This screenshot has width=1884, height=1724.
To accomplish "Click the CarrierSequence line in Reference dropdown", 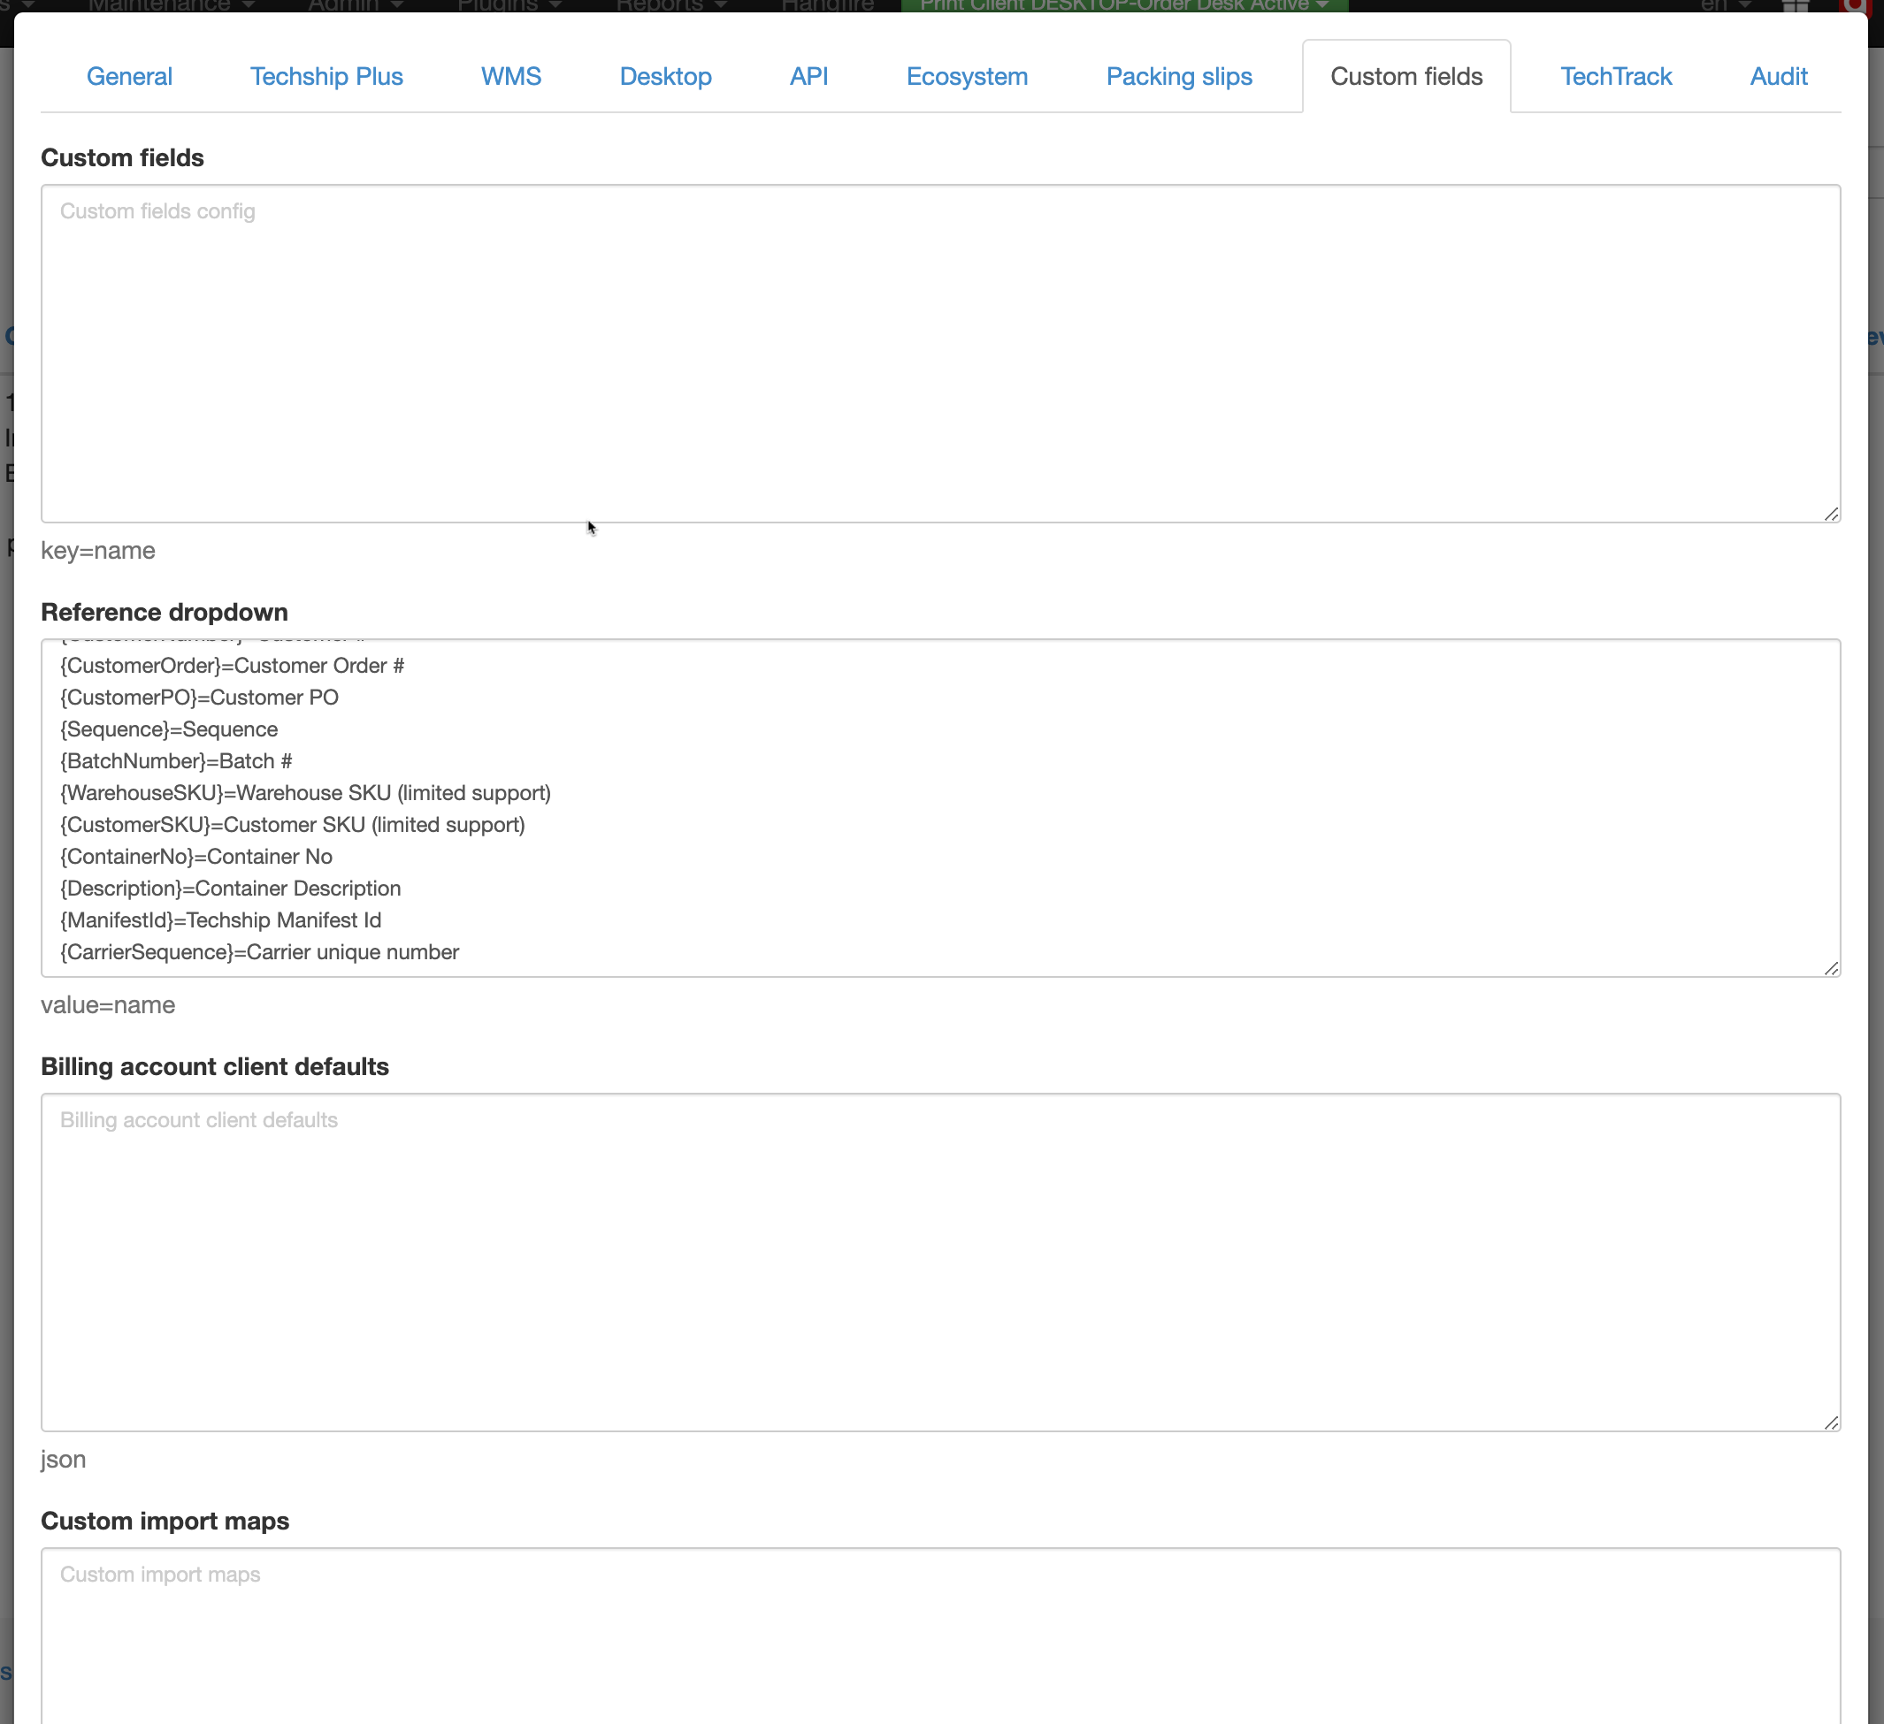I will click(260, 951).
